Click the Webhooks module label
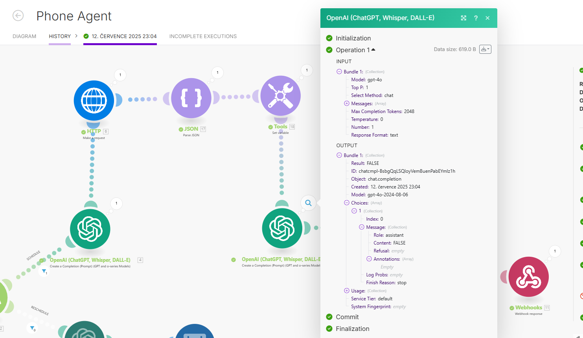The image size is (583, 338). 529,308
